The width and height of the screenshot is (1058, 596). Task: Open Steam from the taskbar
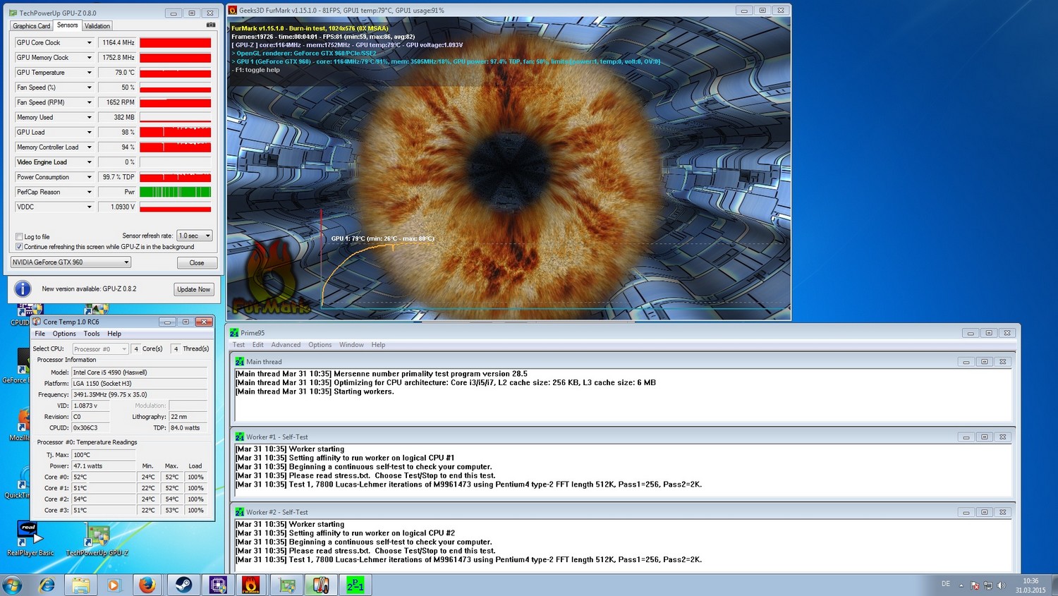point(183,585)
